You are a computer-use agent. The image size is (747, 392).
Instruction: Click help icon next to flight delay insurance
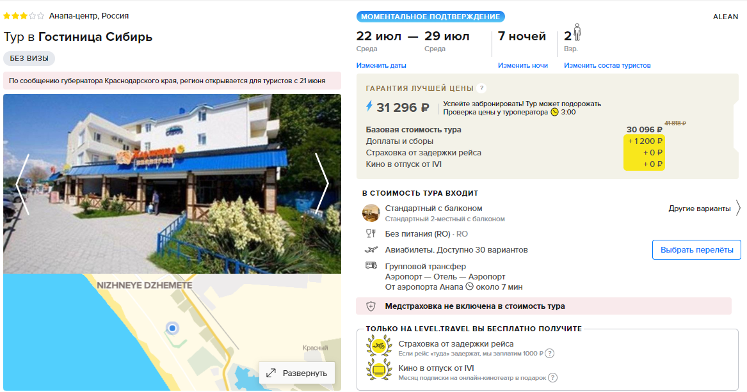pos(549,354)
